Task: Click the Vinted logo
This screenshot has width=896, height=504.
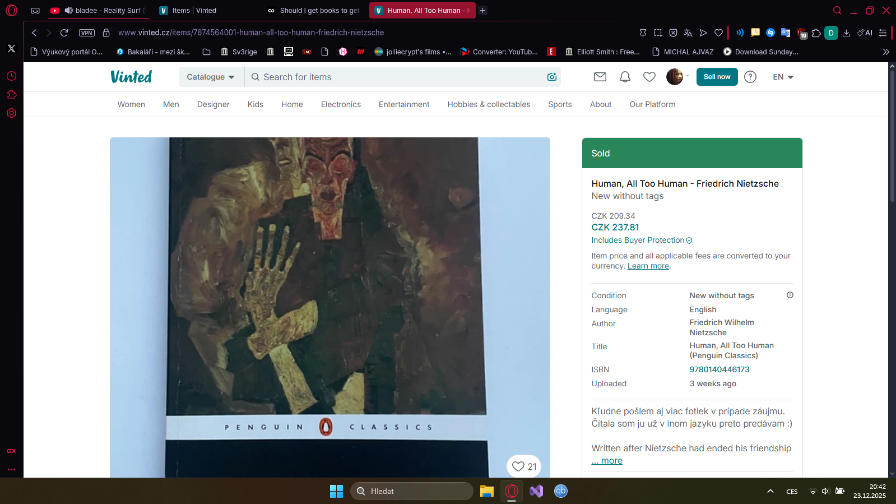Action: [x=131, y=77]
